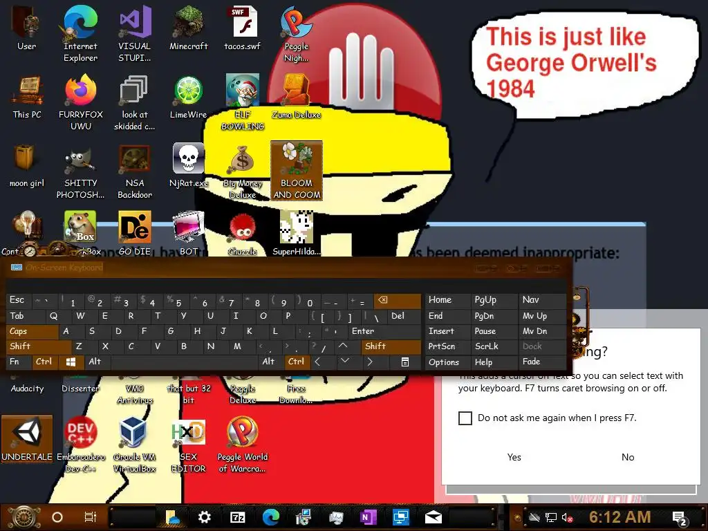Check Do not ask me again checkbox

click(x=465, y=418)
